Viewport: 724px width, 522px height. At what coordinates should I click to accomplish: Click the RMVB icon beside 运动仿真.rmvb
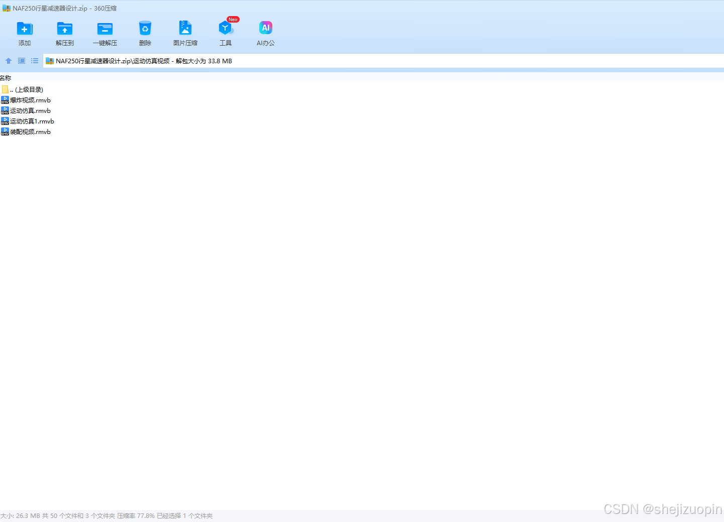click(x=5, y=110)
